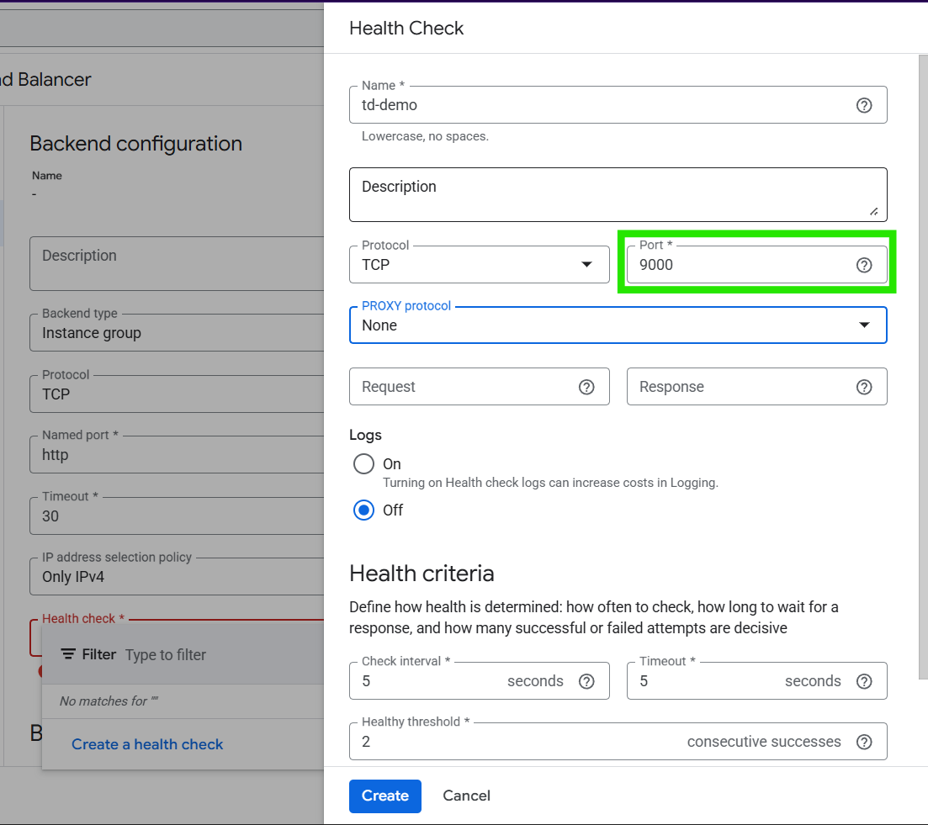Expand the PROXY protocol dropdown
The height and width of the screenshot is (825, 928).
[618, 325]
